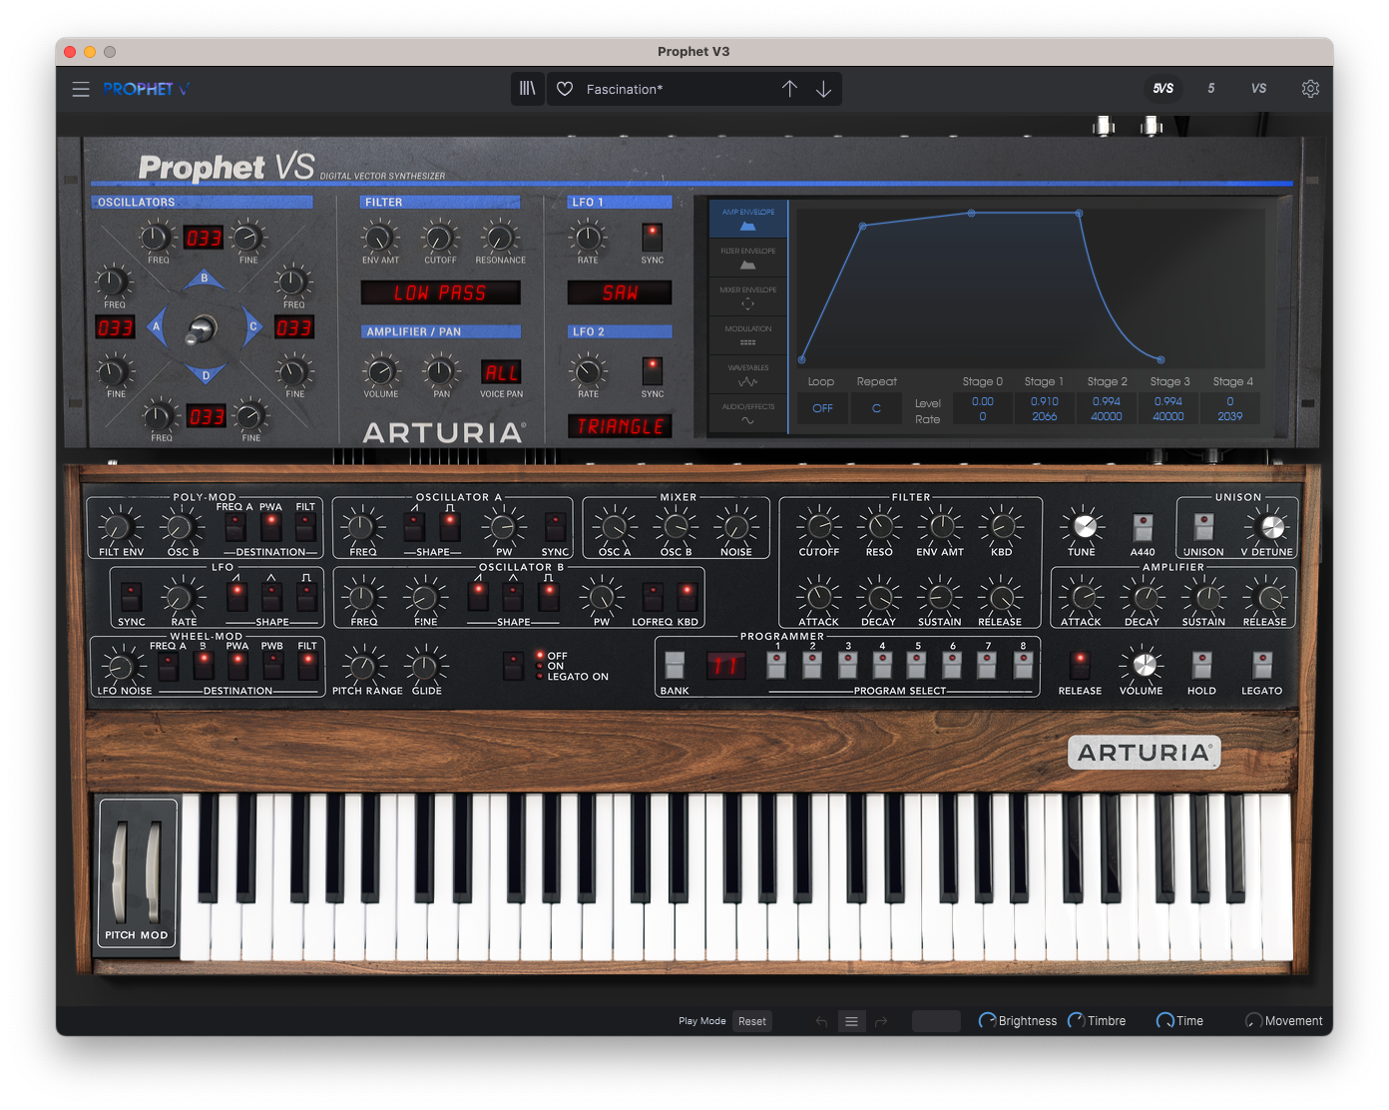The width and height of the screenshot is (1389, 1110).
Task: Click the Time macro knob
Action: pyautogui.click(x=1164, y=1020)
